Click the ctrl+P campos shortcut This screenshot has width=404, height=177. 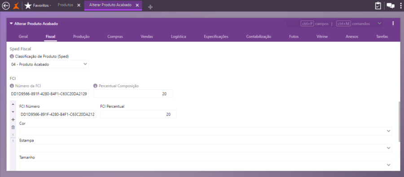pyautogui.click(x=315, y=24)
